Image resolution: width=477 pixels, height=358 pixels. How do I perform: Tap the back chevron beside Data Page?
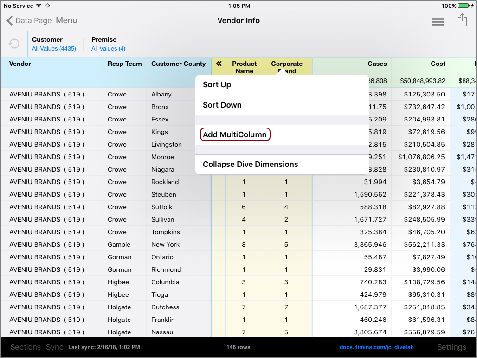pos(10,20)
